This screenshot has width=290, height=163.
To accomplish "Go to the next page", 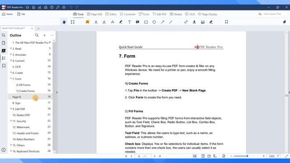I will click(x=155, y=156).
